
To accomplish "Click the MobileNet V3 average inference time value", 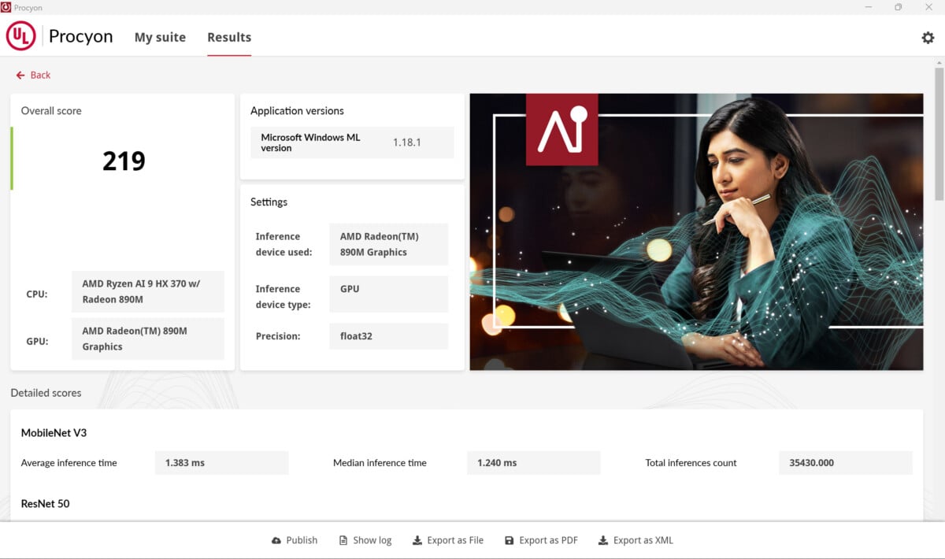I will 221,463.
